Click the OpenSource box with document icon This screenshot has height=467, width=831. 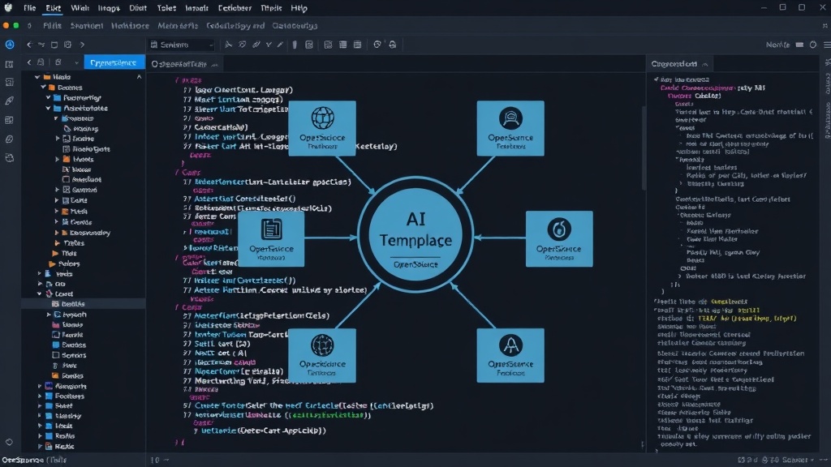coord(271,239)
